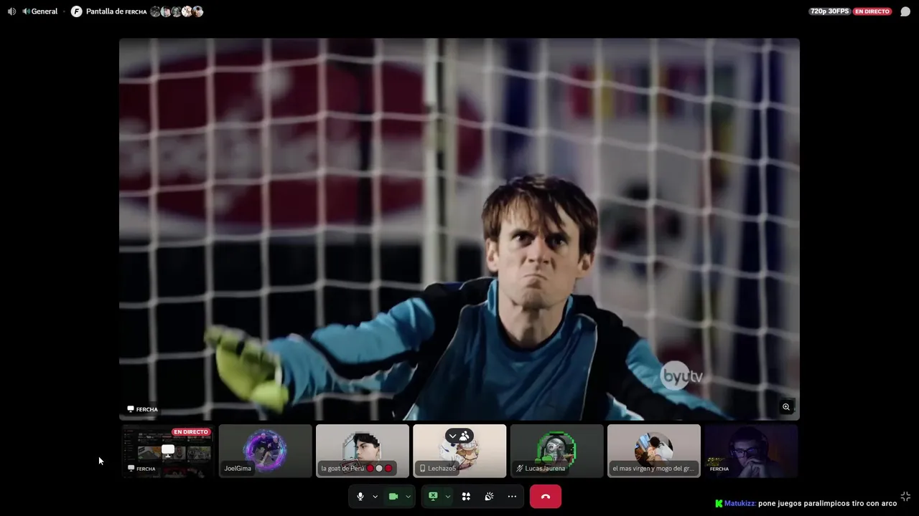The height and width of the screenshot is (516, 919).
Task: Select the 'Pantalla de FERCHA' stream title
Action: pos(116,11)
